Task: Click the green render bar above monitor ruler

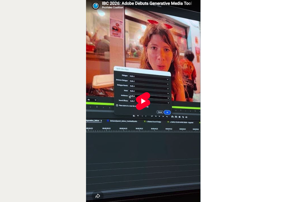Action: (x=100, y=104)
